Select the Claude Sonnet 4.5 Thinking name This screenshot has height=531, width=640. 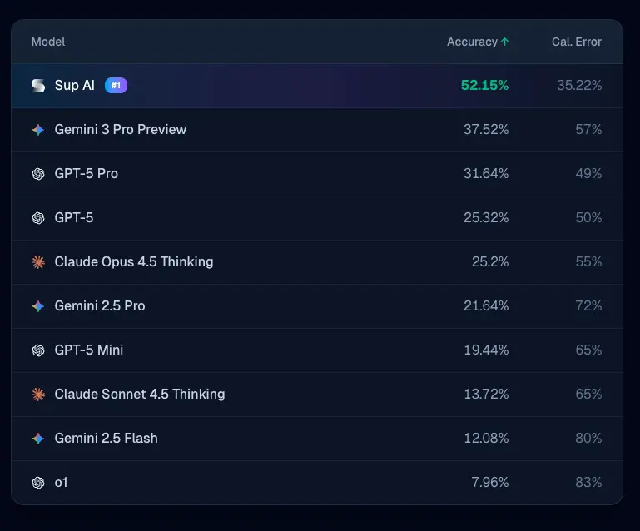point(140,394)
